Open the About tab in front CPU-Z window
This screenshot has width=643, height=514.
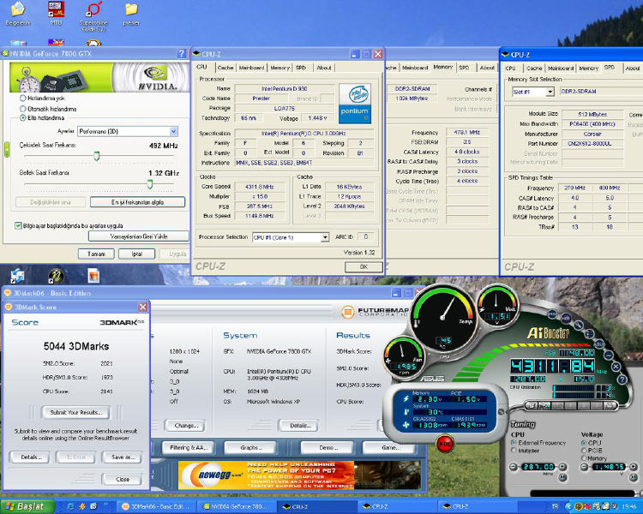click(324, 67)
